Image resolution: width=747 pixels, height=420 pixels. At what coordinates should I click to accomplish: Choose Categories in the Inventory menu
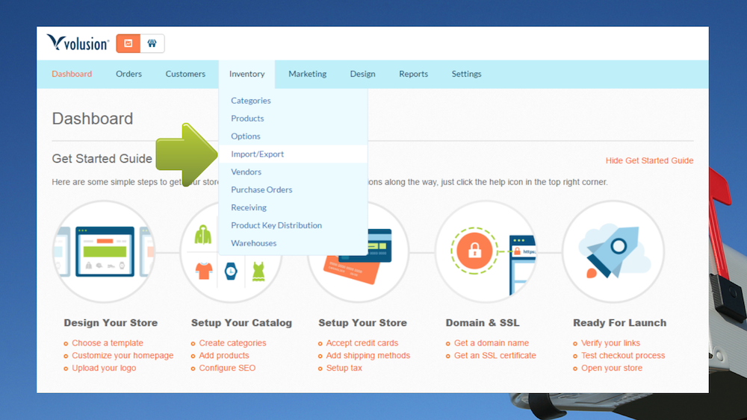[x=251, y=101]
